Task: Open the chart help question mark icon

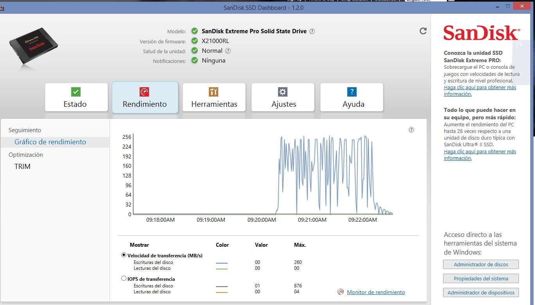Action: (411, 130)
